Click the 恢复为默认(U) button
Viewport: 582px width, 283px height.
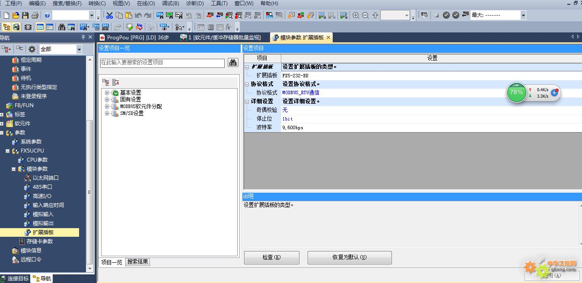click(350, 258)
